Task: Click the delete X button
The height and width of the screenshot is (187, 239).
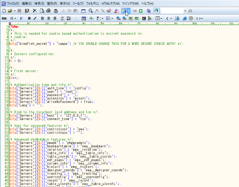Action: [35, 11]
